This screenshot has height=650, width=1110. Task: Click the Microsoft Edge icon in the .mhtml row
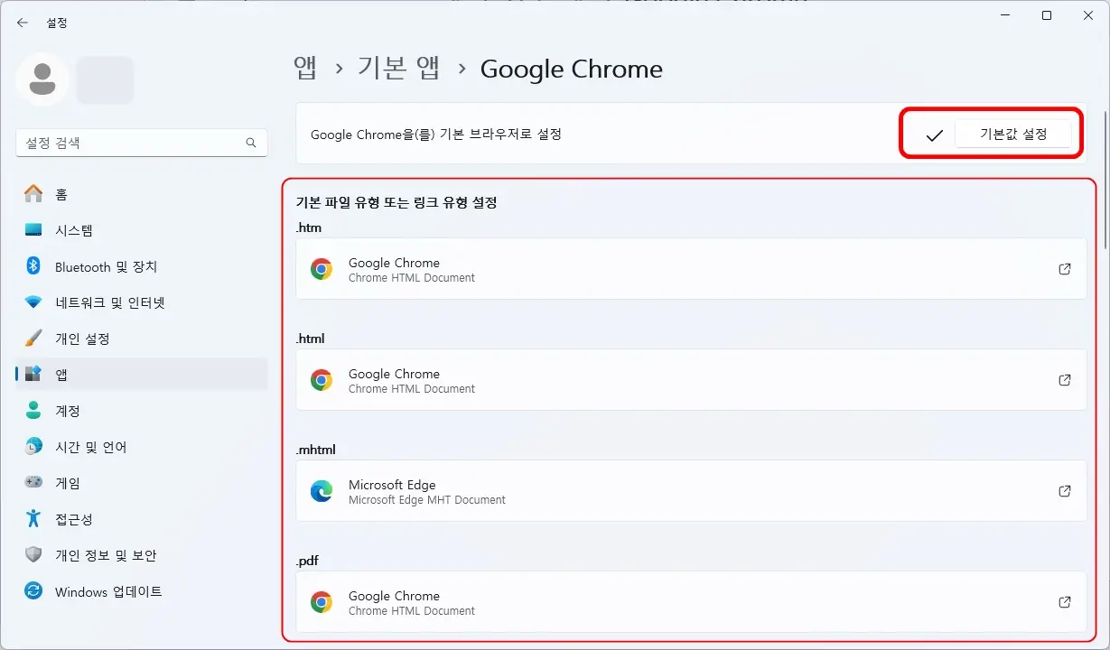coord(322,491)
